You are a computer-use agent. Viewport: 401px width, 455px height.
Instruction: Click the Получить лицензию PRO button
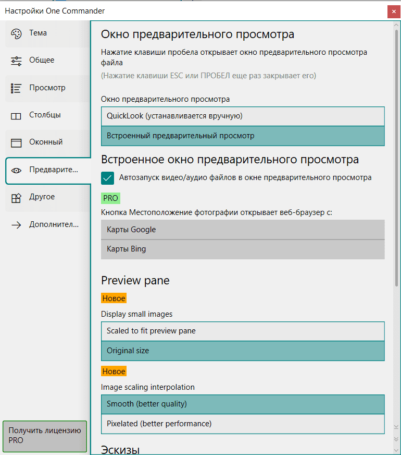click(x=45, y=436)
